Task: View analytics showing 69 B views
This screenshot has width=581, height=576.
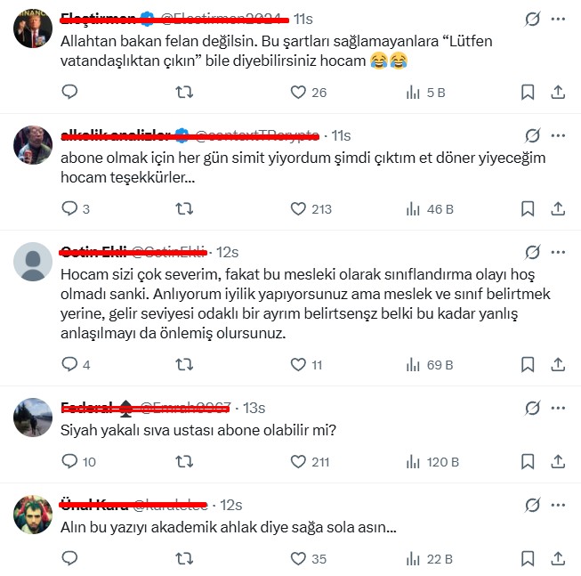Action: [430, 365]
